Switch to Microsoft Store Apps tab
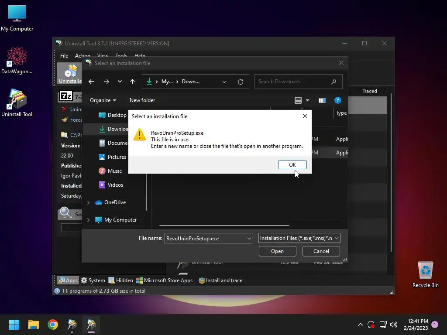This screenshot has width=447, height=335. pyautogui.click(x=165, y=280)
